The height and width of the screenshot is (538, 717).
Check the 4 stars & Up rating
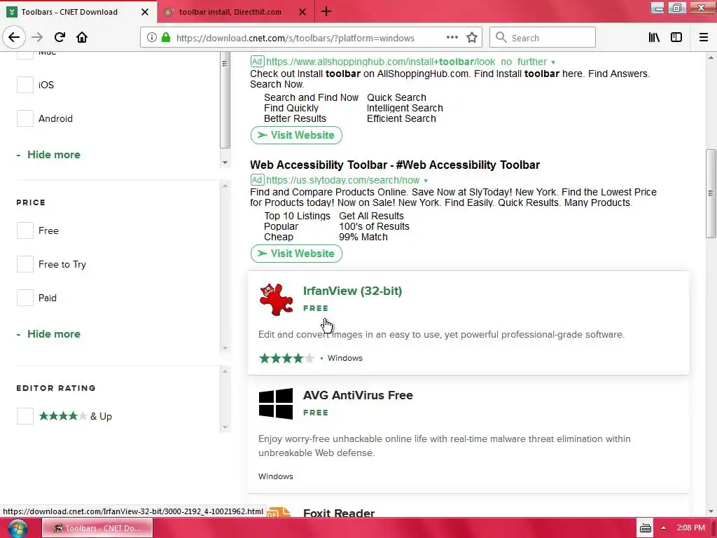[x=25, y=416]
